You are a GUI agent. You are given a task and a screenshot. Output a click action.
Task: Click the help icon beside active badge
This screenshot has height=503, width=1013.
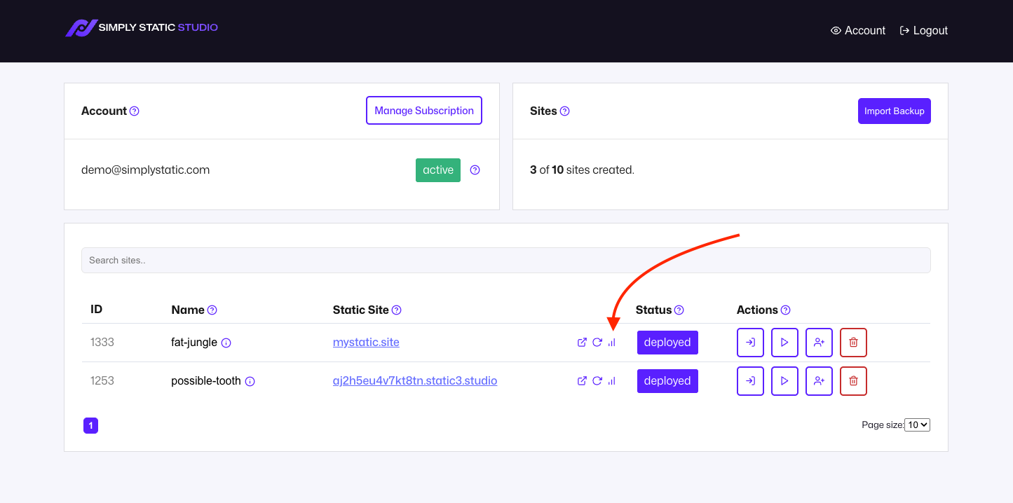(x=475, y=170)
